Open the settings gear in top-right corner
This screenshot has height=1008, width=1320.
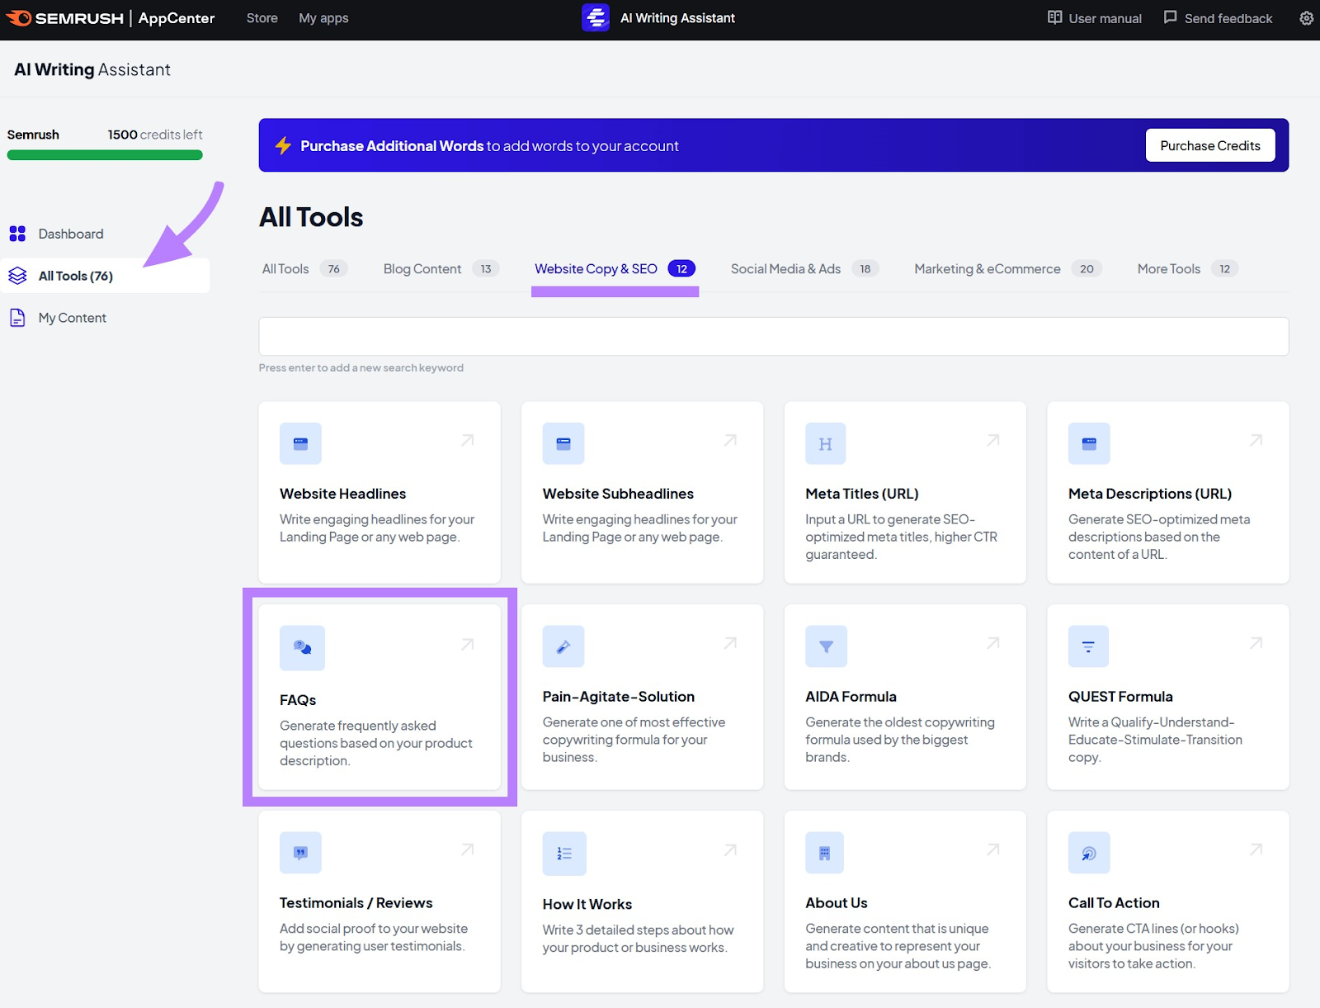point(1306,17)
